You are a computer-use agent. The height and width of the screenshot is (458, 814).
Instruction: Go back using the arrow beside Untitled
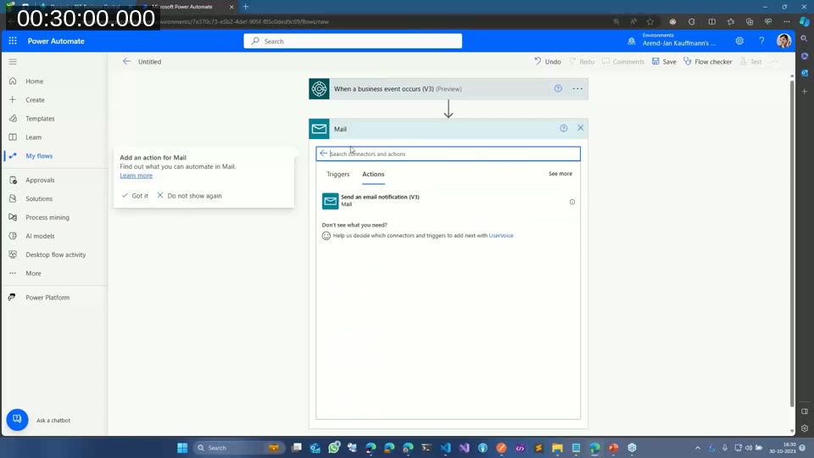click(x=126, y=61)
